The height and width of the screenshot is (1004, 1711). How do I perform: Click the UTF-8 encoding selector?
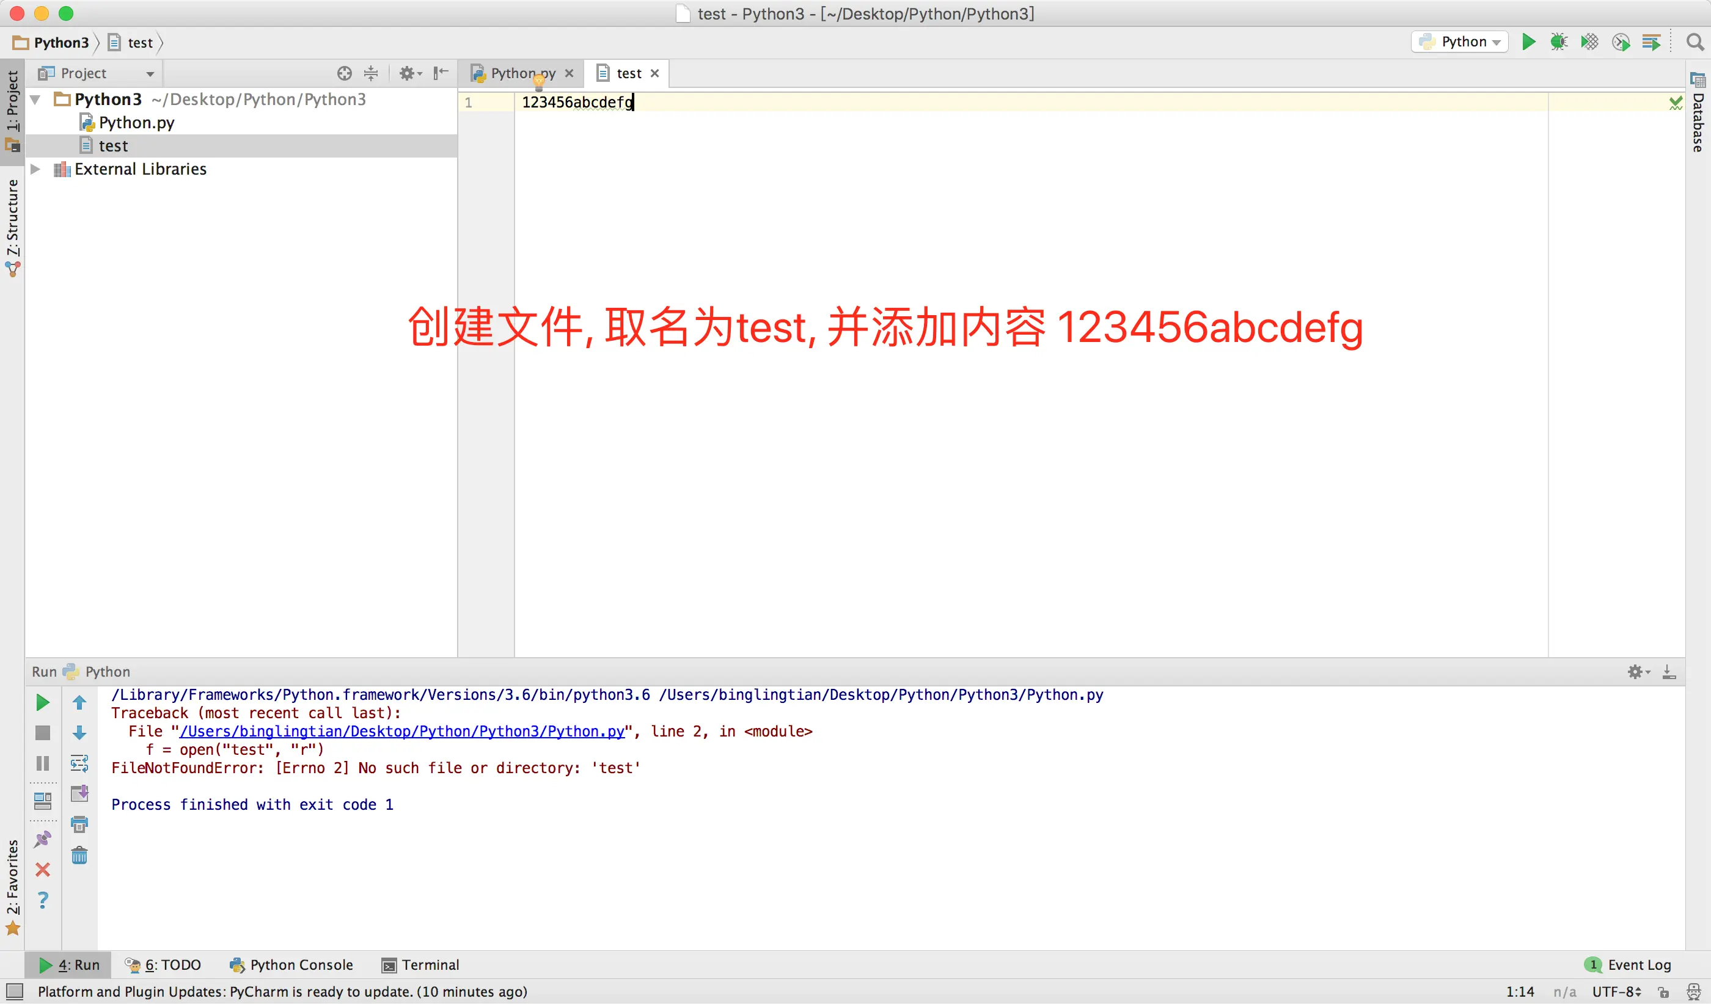click(x=1617, y=992)
